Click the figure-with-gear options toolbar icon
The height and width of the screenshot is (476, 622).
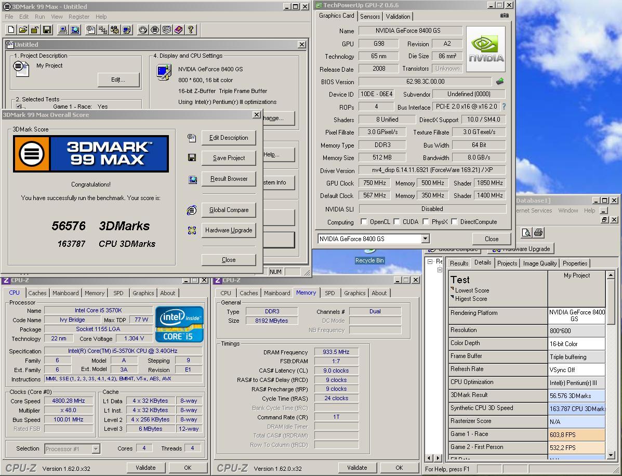(x=115, y=30)
